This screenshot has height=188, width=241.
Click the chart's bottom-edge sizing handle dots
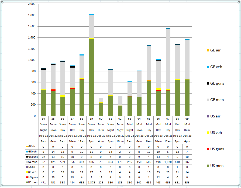[x=121, y=186]
